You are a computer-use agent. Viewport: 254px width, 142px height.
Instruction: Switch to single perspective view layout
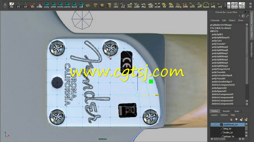(229, 5)
